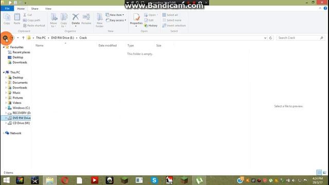The width and height of the screenshot is (329, 185).
Task: Switch to Large icons view in status bar
Action: coord(324,173)
